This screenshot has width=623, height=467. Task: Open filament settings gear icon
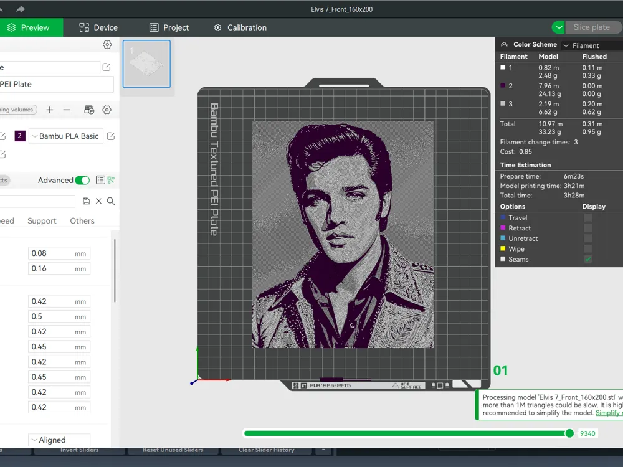(107, 110)
